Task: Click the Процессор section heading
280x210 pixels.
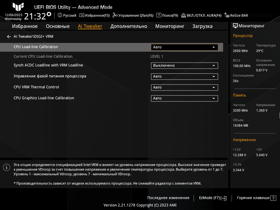Action: (243, 36)
